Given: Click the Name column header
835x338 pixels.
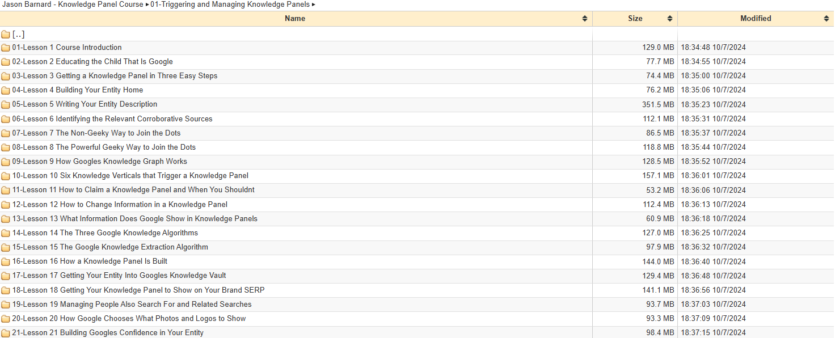Looking at the screenshot, I should tap(295, 19).
